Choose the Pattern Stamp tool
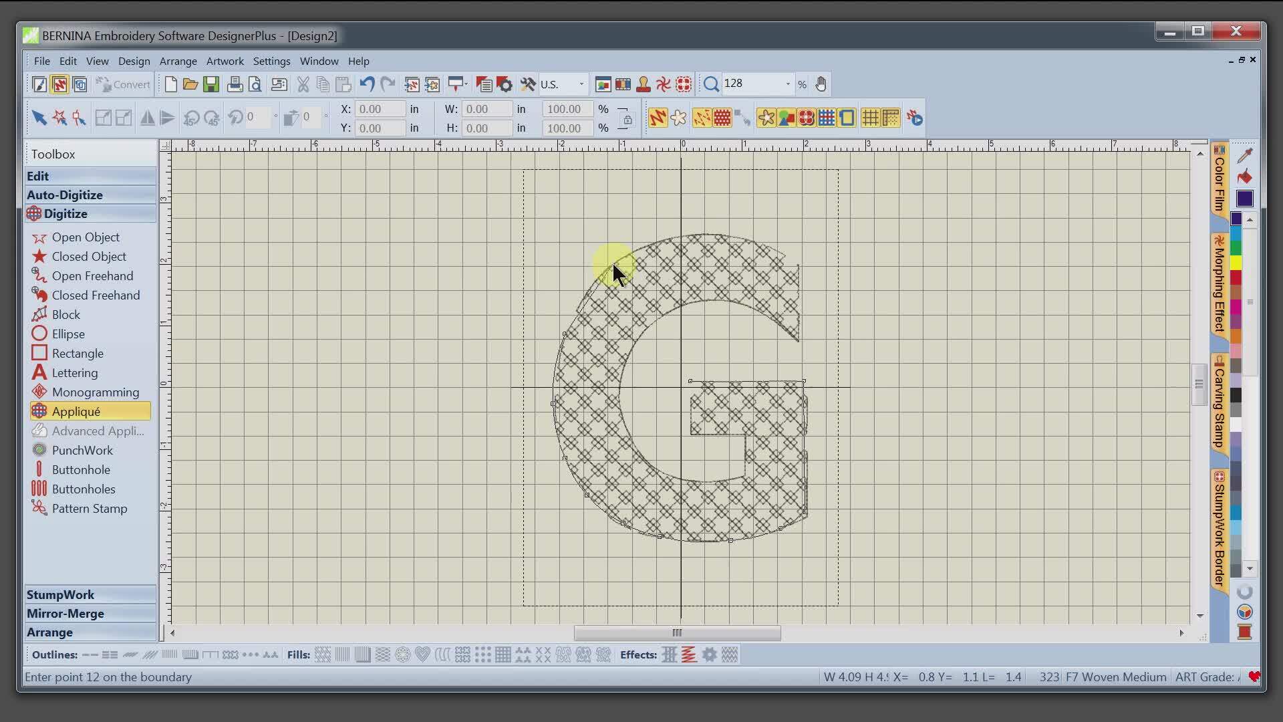The height and width of the screenshot is (722, 1283). (x=89, y=509)
